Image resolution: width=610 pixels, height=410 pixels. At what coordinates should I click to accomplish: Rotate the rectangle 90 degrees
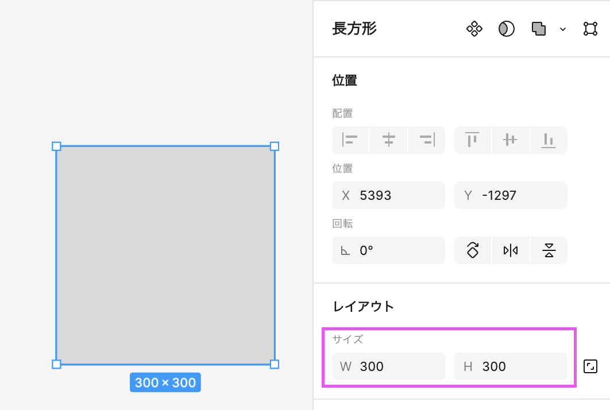click(x=473, y=250)
